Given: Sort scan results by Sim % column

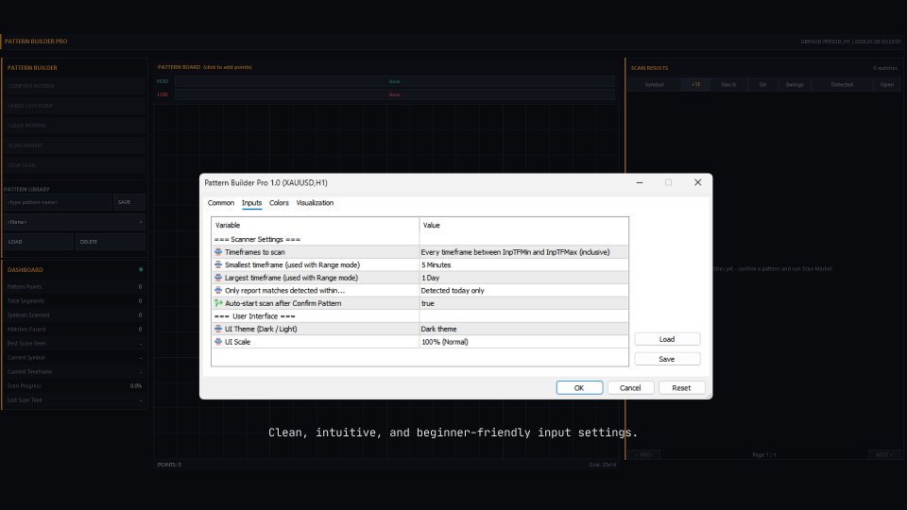Looking at the screenshot, I should [728, 84].
